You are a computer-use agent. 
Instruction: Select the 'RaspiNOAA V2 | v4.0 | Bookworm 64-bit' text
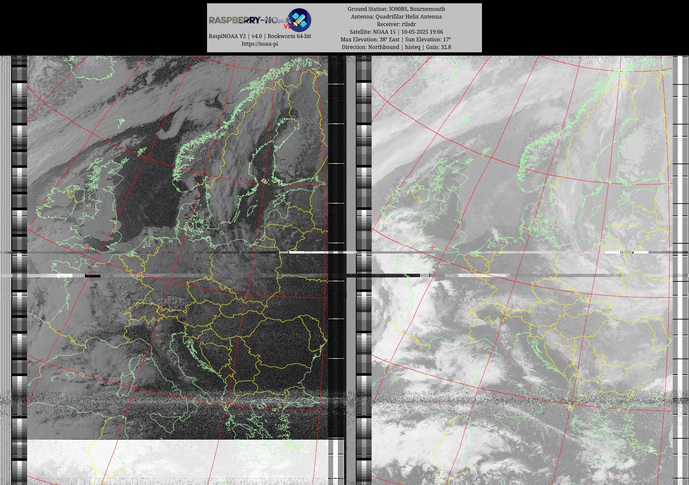pyautogui.click(x=260, y=36)
